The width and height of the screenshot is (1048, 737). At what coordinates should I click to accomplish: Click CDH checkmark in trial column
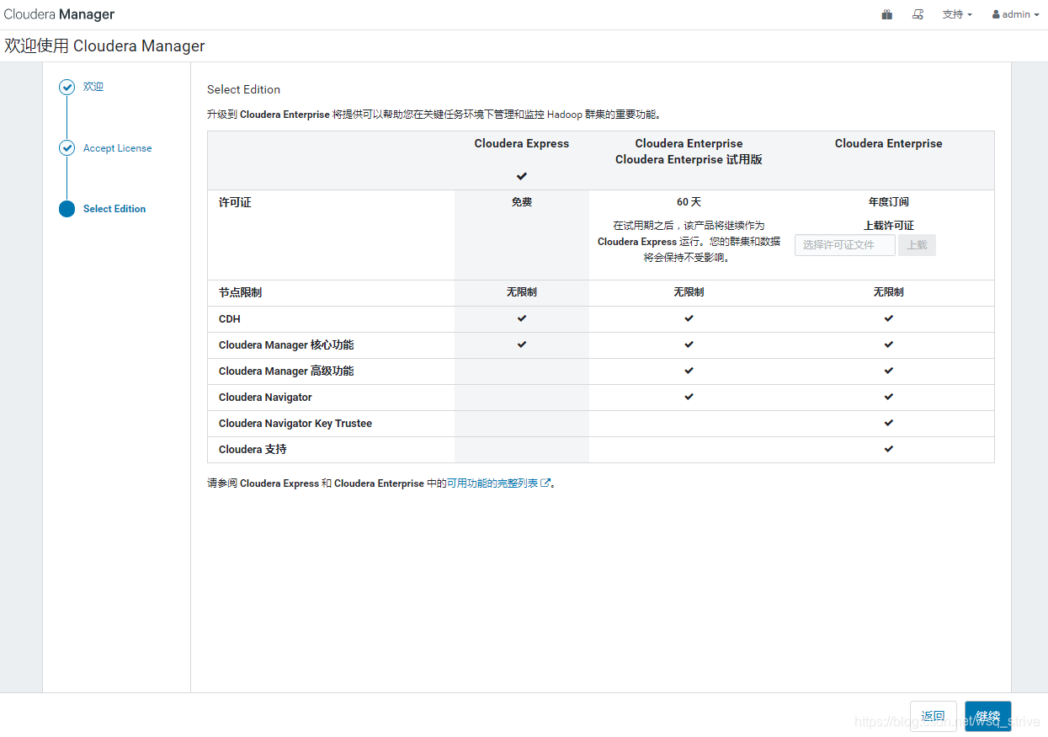click(x=689, y=318)
